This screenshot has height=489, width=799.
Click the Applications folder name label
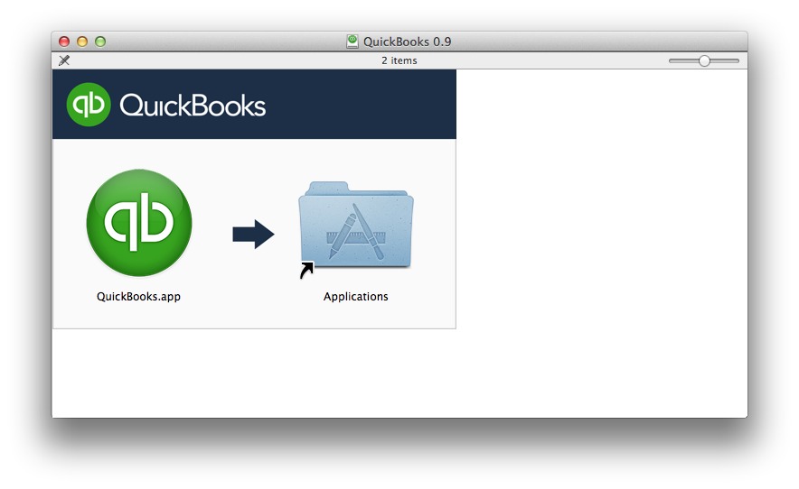tap(356, 296)
